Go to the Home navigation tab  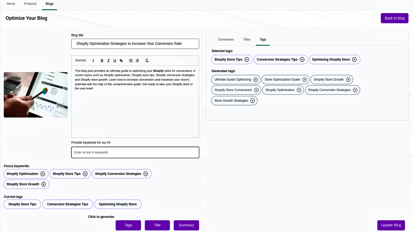click(x=11, y=4)
